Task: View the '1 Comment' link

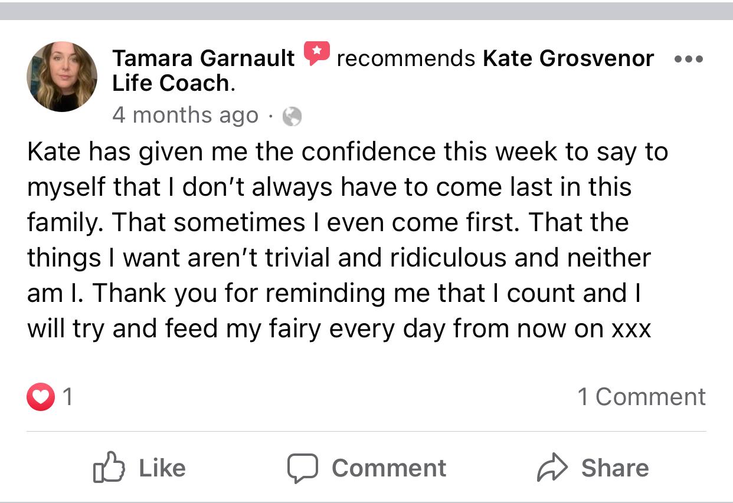Action: tap(641, 397)
